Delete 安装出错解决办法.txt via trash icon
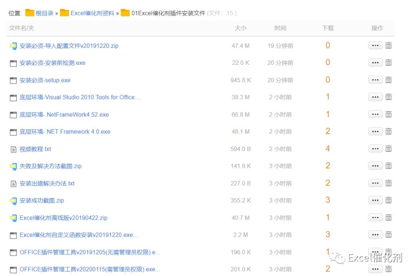The width and height of the screenshot is (416, 276). [x=388, y=183]
